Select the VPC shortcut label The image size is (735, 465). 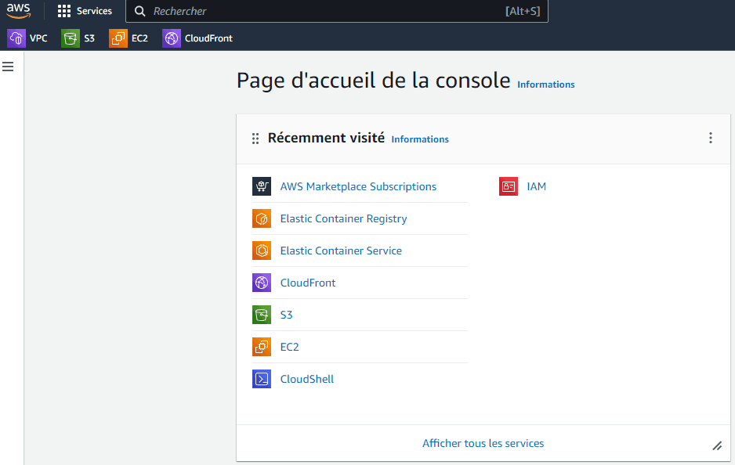click(38, 38)
